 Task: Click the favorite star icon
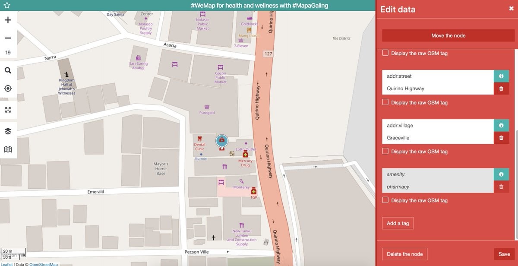pos(7,6)
